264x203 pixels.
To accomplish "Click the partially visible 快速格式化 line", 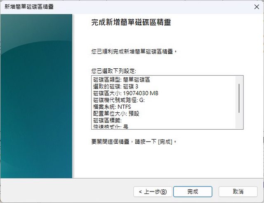I will (x=111, y=127).
